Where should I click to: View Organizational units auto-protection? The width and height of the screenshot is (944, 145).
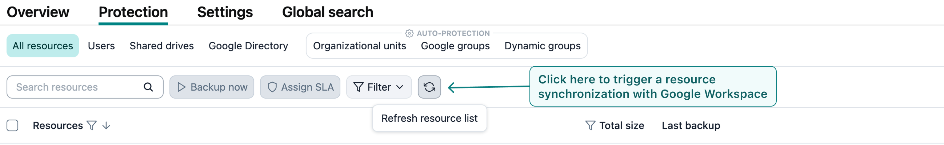359,46
